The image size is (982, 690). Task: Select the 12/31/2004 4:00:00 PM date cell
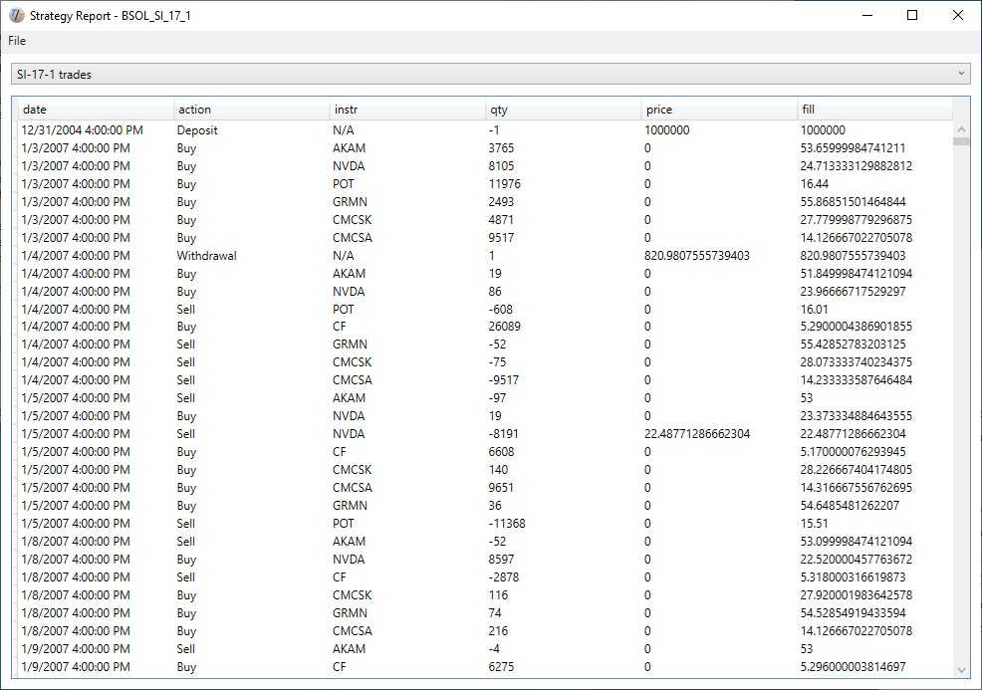click(x=82, y=130)
